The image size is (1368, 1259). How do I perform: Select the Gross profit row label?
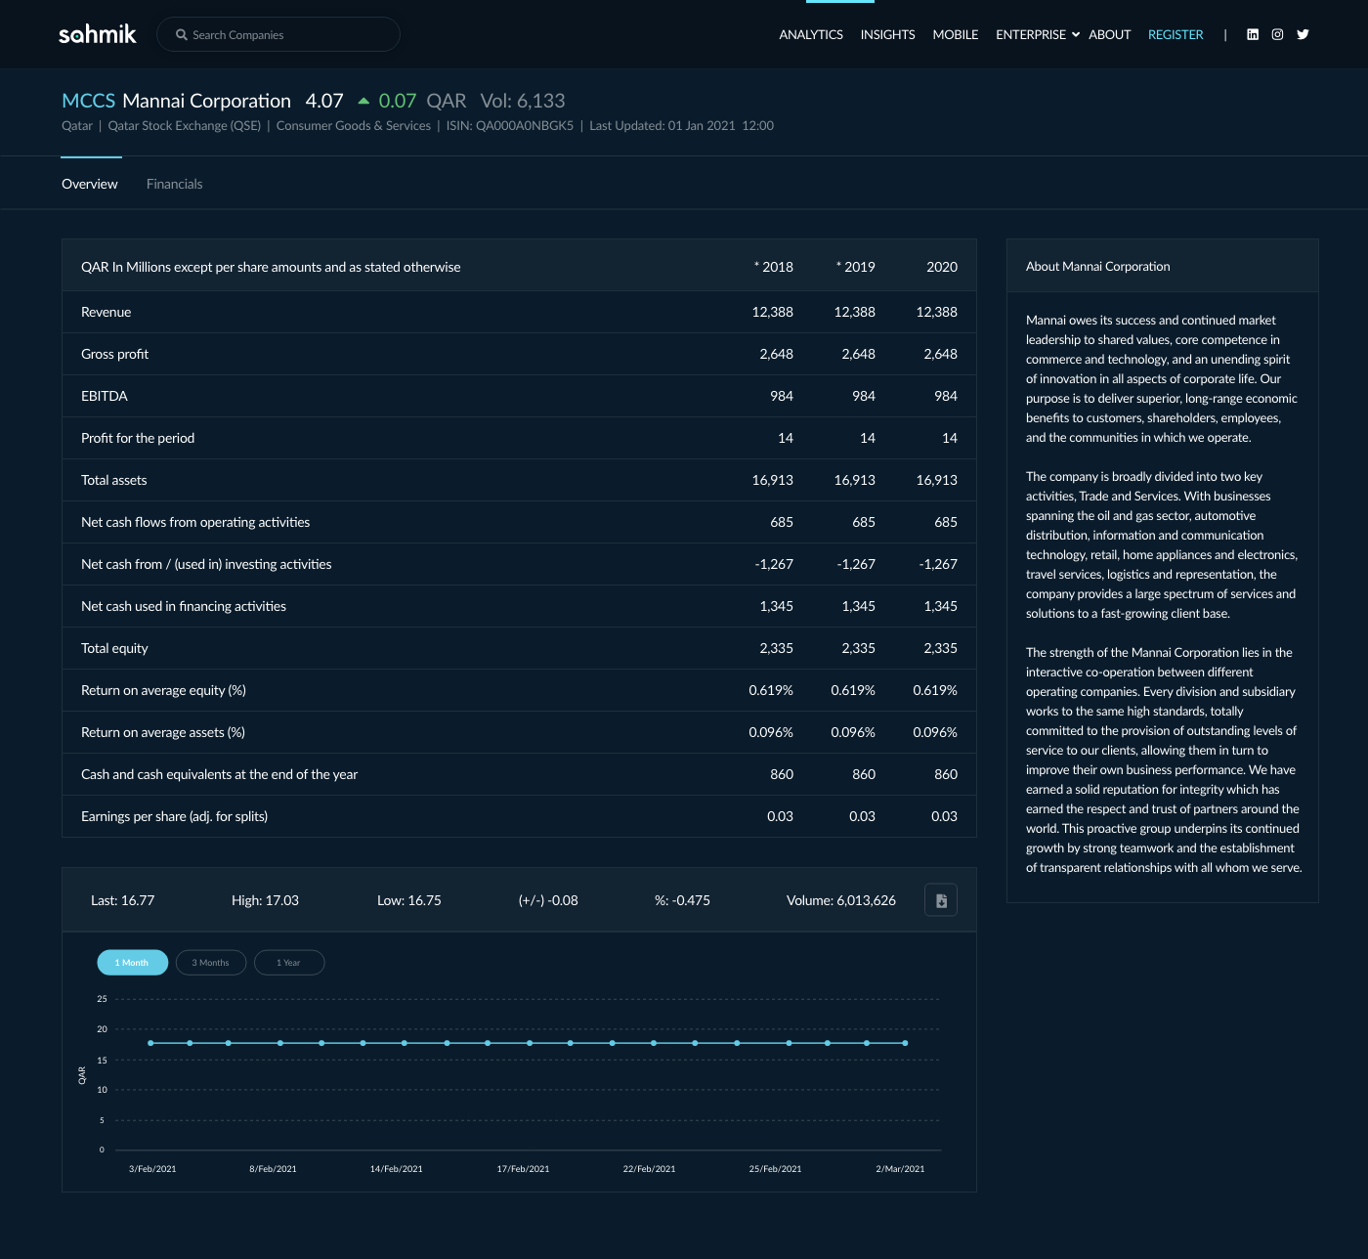(x=114, y=354)
